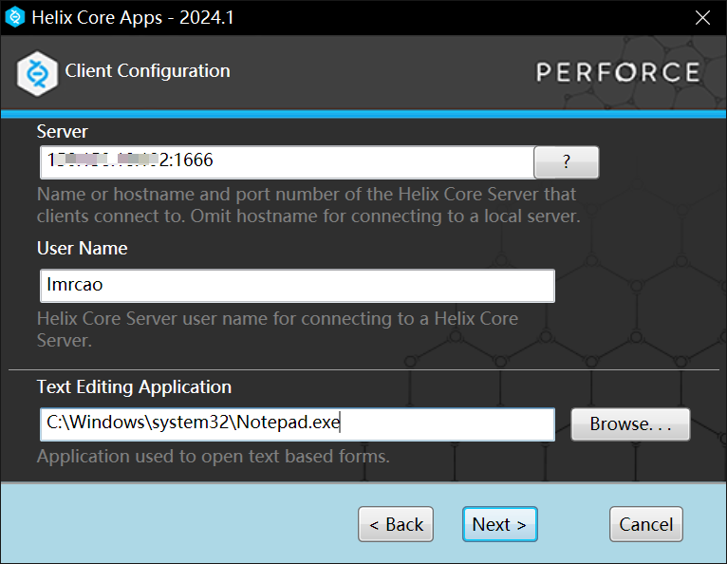Click the 'User Name' label
Viewport: 727px width, 564px height.
82,248
